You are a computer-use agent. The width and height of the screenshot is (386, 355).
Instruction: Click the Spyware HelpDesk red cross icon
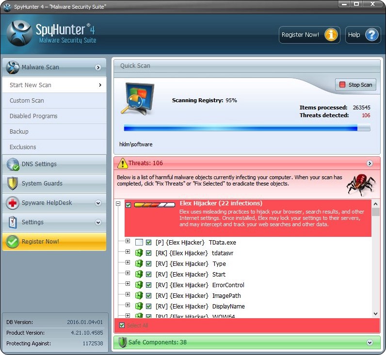tap(13, 203)
